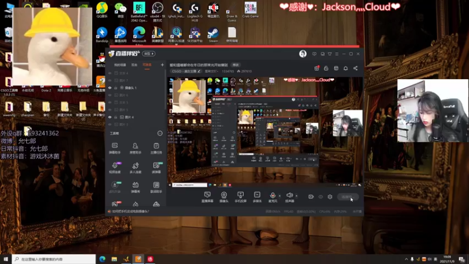Toggle visibility of 文本 4 source
Image resolution: width=469 pixels, height=264 pixels.
click(x=110, y=73)
